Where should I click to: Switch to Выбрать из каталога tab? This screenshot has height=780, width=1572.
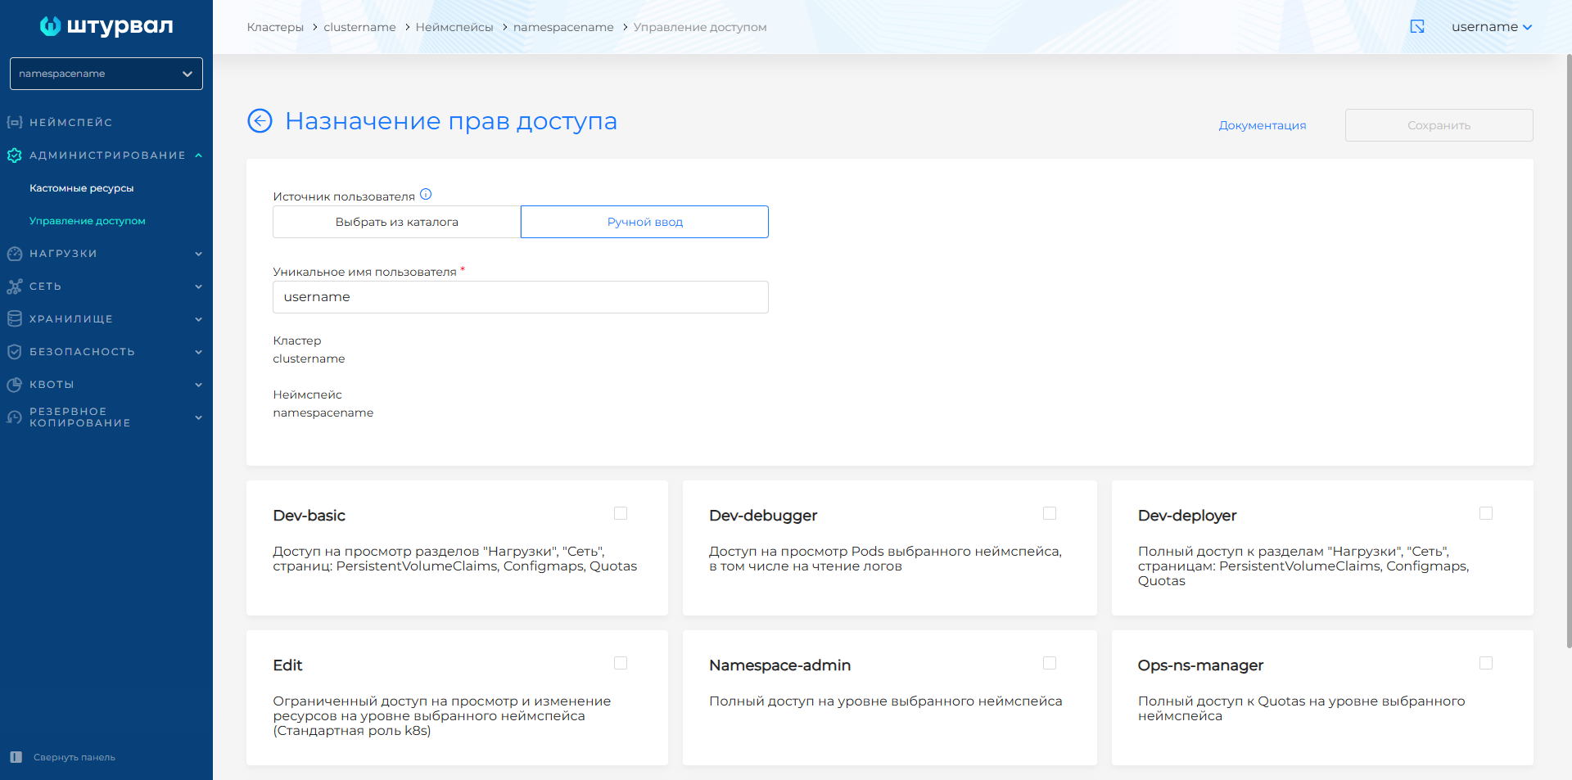(396, 222)
